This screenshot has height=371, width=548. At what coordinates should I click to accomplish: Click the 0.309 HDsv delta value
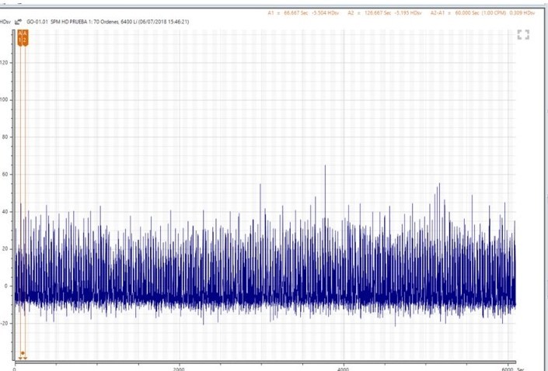[522, 13]
